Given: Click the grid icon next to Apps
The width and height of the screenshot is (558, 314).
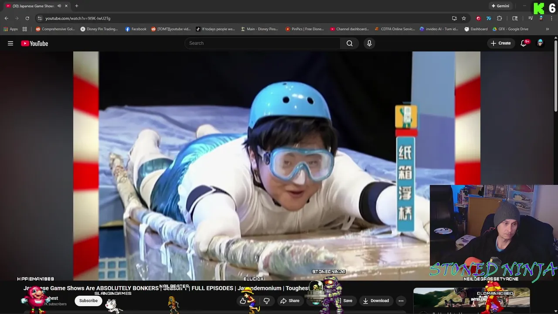Looking at the screenshot, I should [x=25, y=29].
